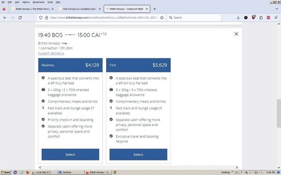Select the First fare for $5,629

coord(138,154)
